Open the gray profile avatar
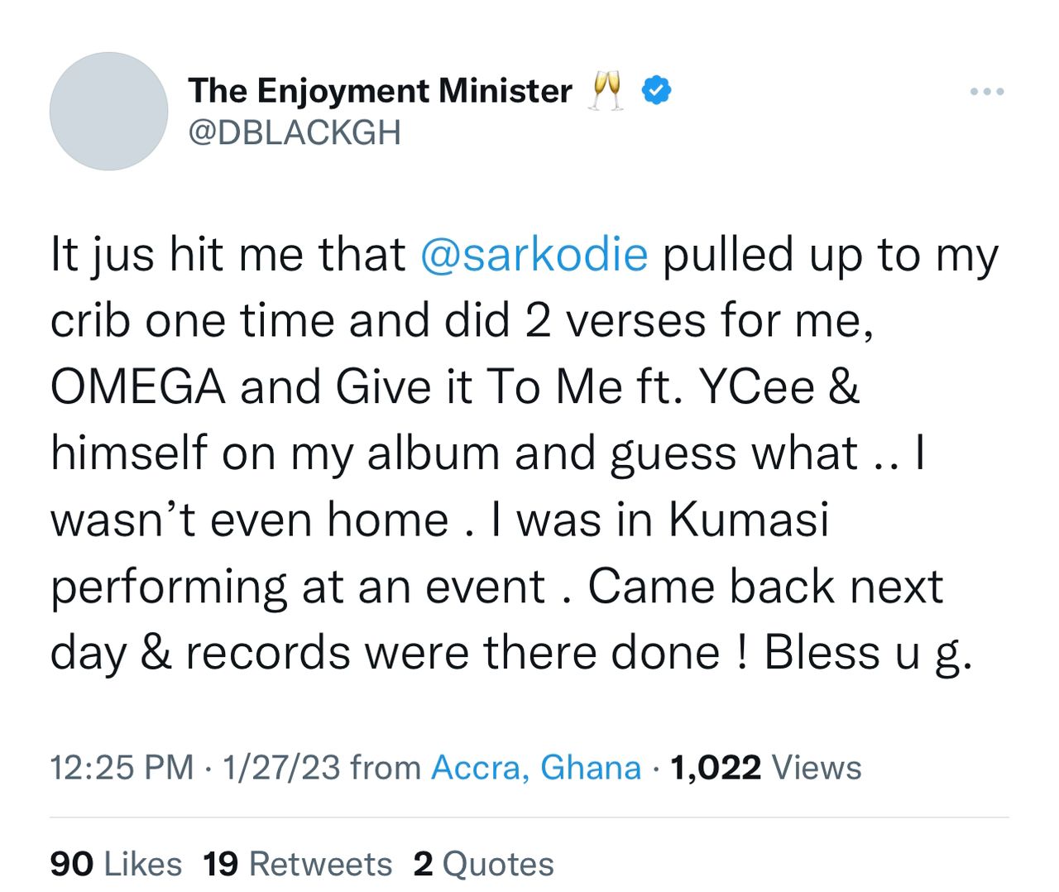Screen dimensions: 1059x892 [108, 111]
